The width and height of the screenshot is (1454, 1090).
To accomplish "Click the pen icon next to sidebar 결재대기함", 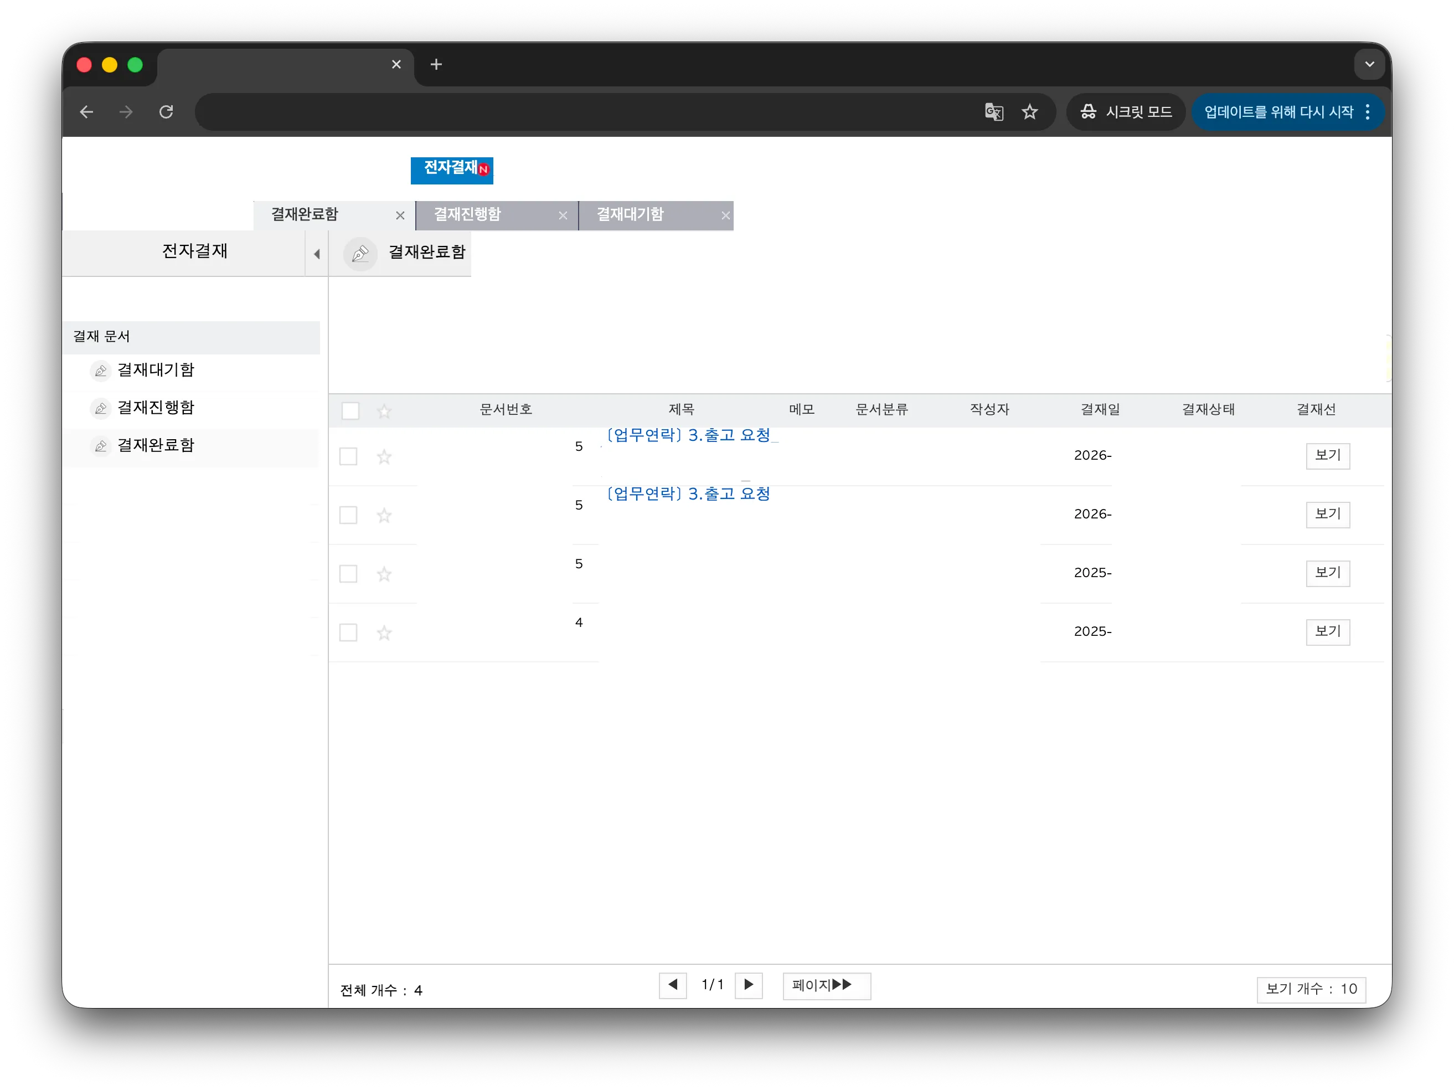I will pyautogui.click(x=101, y=370).
